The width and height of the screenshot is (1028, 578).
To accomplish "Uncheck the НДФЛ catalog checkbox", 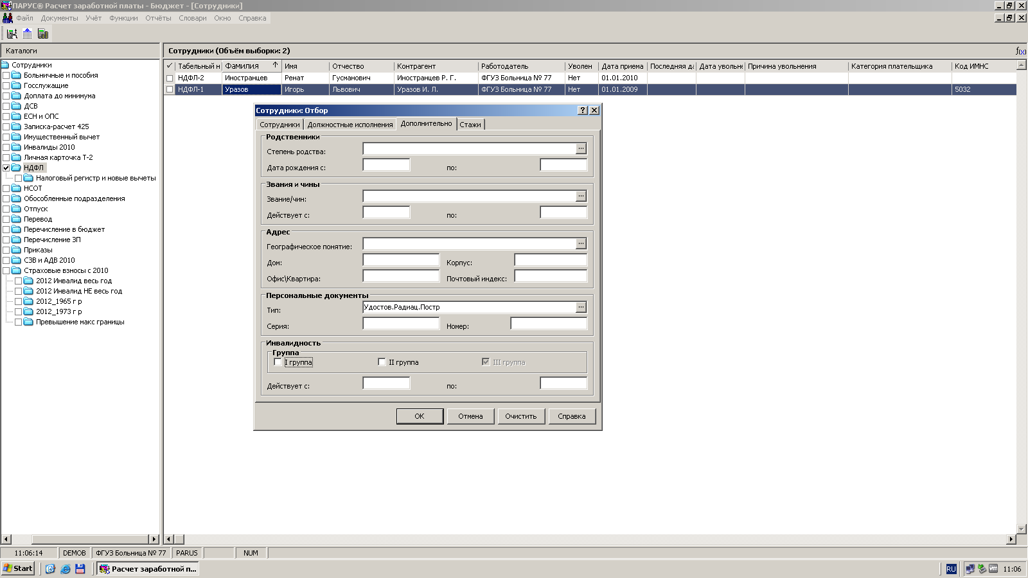I will [6, 168].
